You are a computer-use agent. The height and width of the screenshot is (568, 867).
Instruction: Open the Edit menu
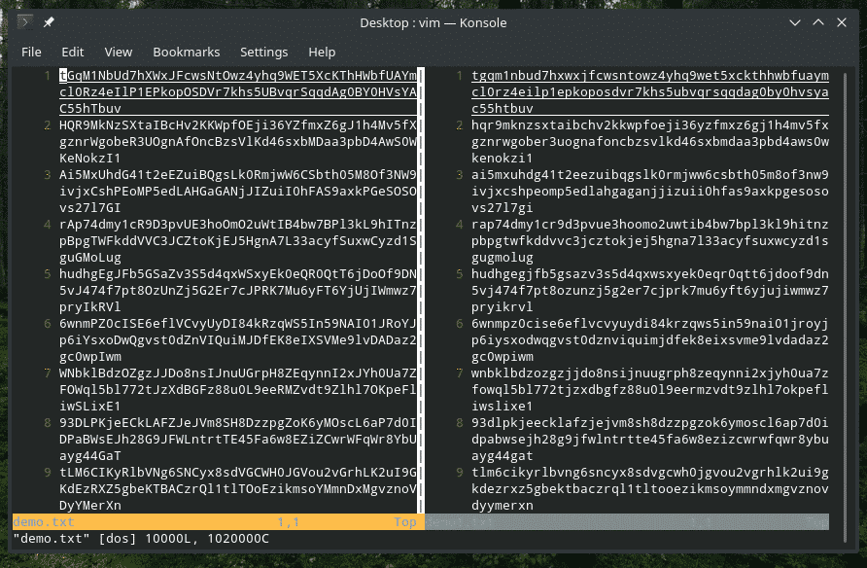click(x=73, y=52)
